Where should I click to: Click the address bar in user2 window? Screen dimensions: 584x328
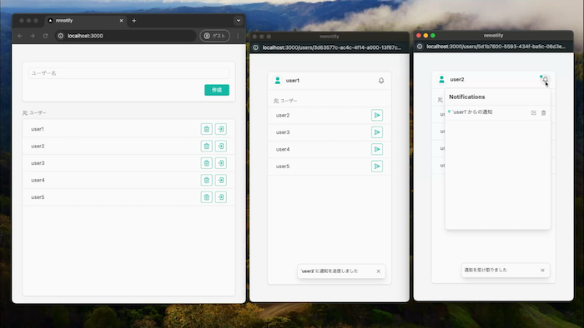pos(496,47)
